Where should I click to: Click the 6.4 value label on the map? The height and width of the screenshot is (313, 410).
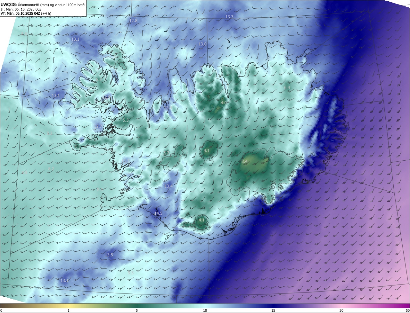[x=287, y=87]
